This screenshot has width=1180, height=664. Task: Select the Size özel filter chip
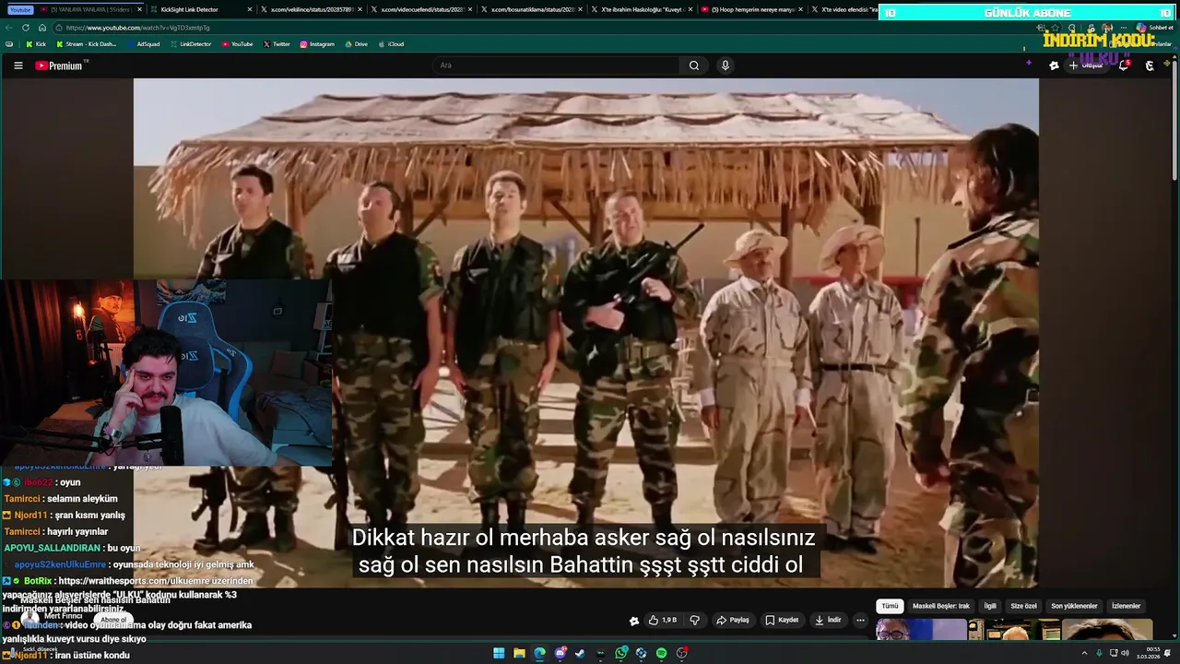pos(1024,606)
